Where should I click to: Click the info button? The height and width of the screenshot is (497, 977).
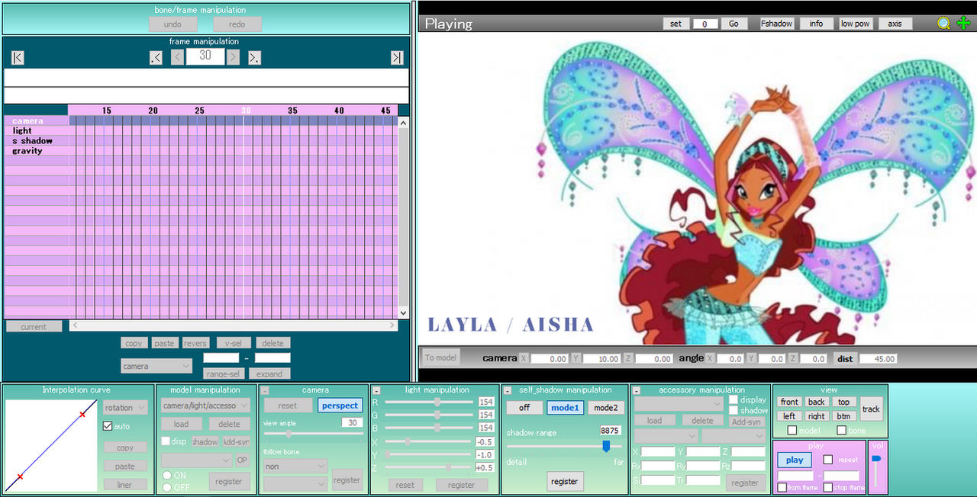(816, 24)
